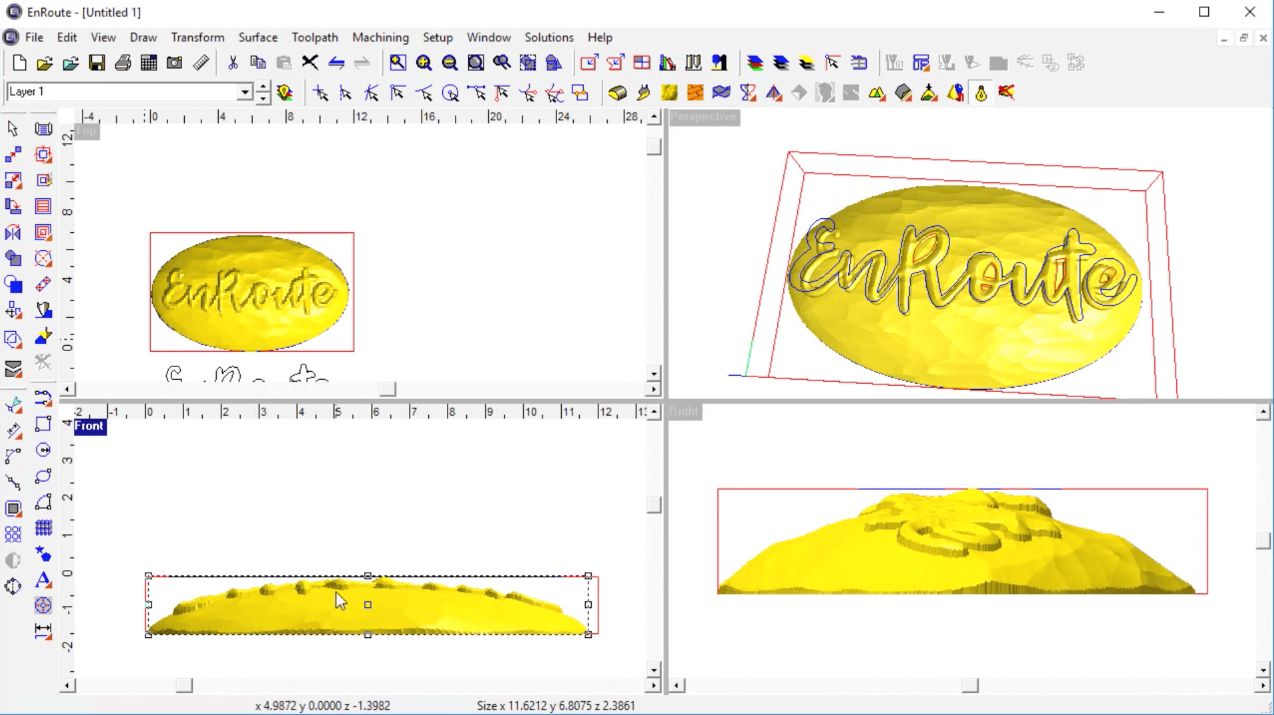Click the Zoom Out magnifier icon
The image size is (1274, 715).
tap(449, 63)
